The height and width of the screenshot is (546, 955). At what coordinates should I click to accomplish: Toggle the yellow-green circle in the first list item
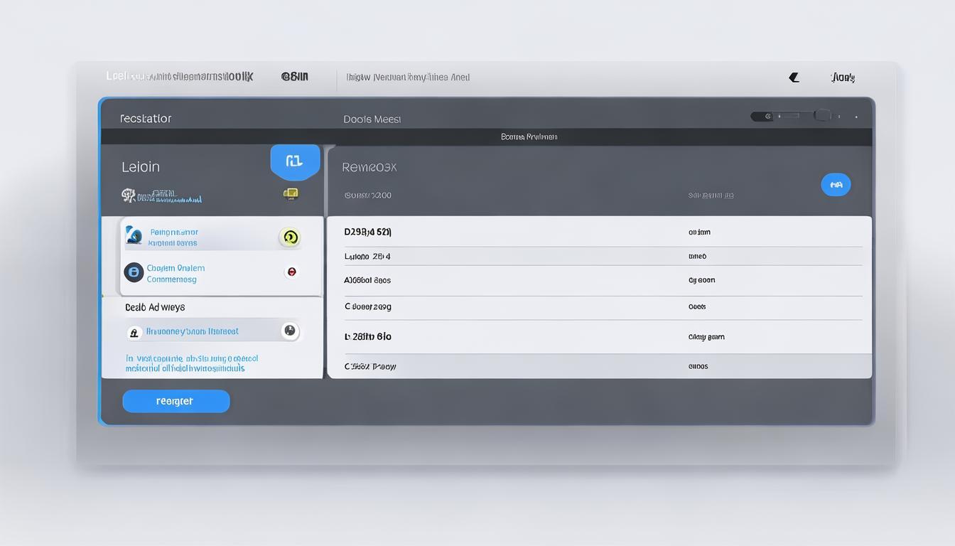(289, 237)
